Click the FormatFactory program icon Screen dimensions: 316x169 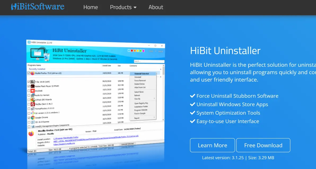32,109
